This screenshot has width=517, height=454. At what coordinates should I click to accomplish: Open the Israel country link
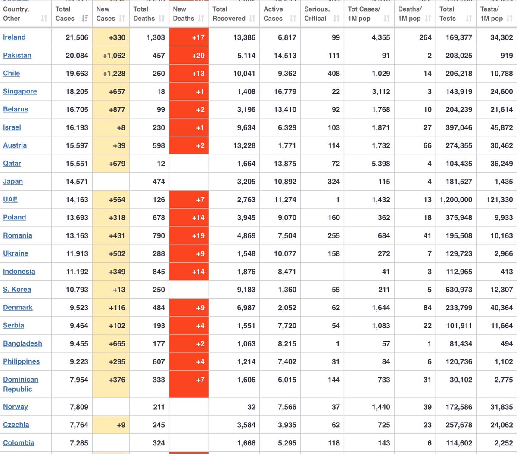click(12, 127)
